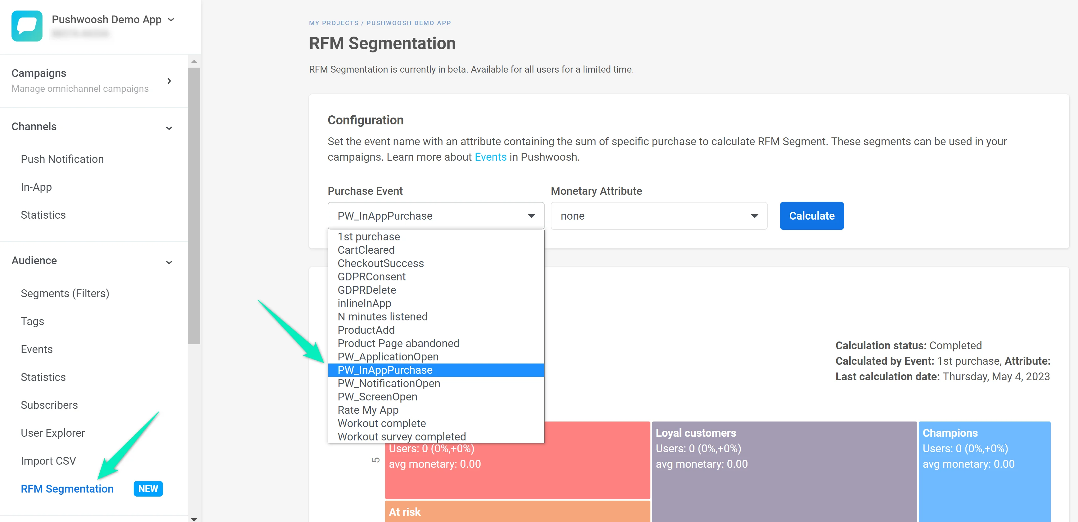Click the sidebar scrollbar

[x=195, y=209]
